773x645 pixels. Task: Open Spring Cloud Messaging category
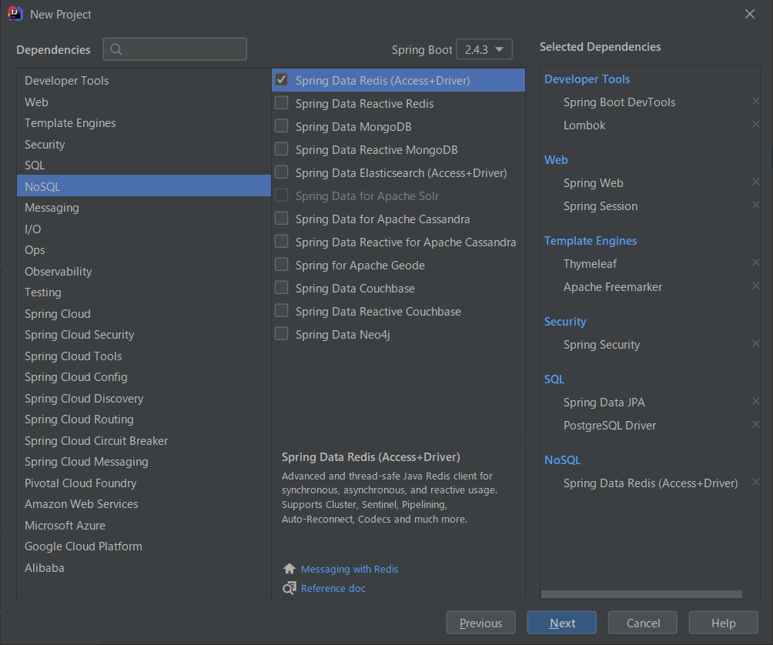click(144, 462)
